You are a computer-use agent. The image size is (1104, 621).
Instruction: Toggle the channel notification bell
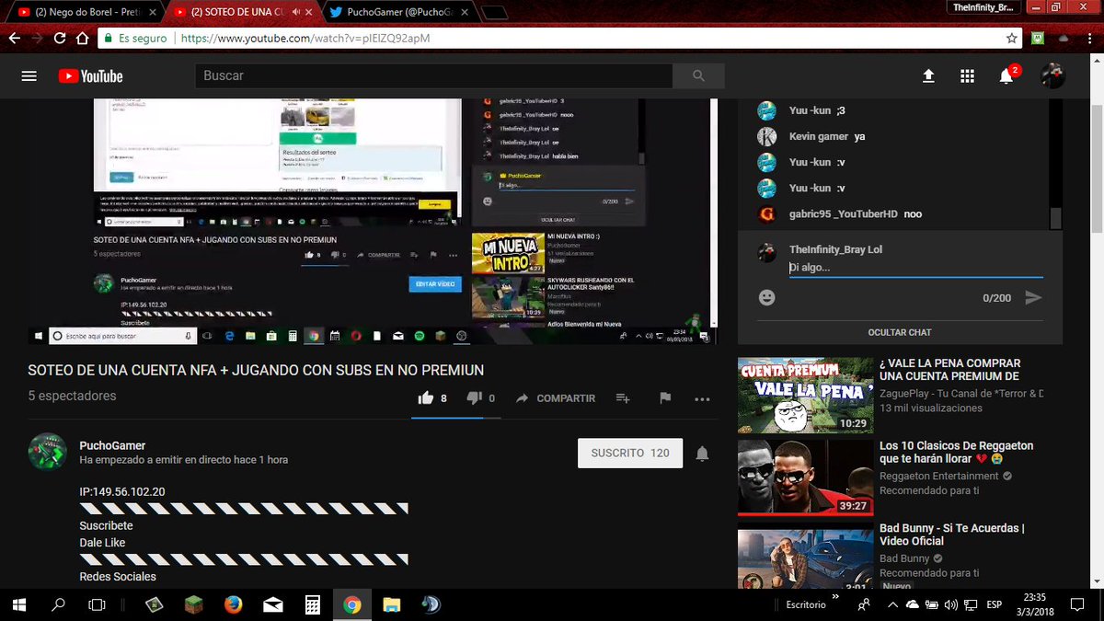point(702,454)
